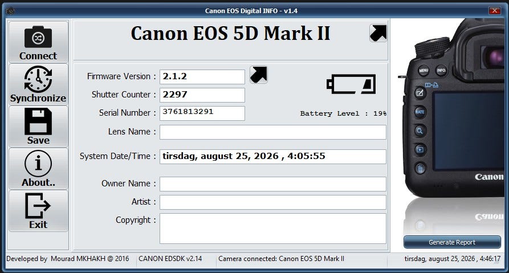The width and height of the screenshot is (509, 273).
Task: Click the Connect camera icon button
Action: click(38, 42)
